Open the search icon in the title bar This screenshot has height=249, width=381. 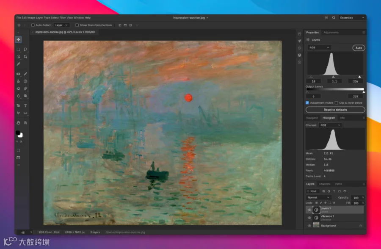tap(334, 17)
